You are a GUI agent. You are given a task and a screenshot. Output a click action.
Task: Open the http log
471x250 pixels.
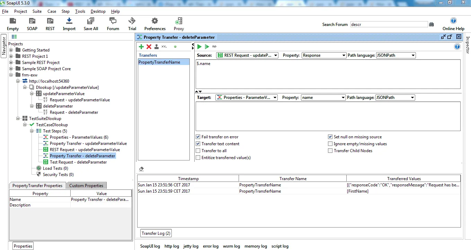point(172,246)
